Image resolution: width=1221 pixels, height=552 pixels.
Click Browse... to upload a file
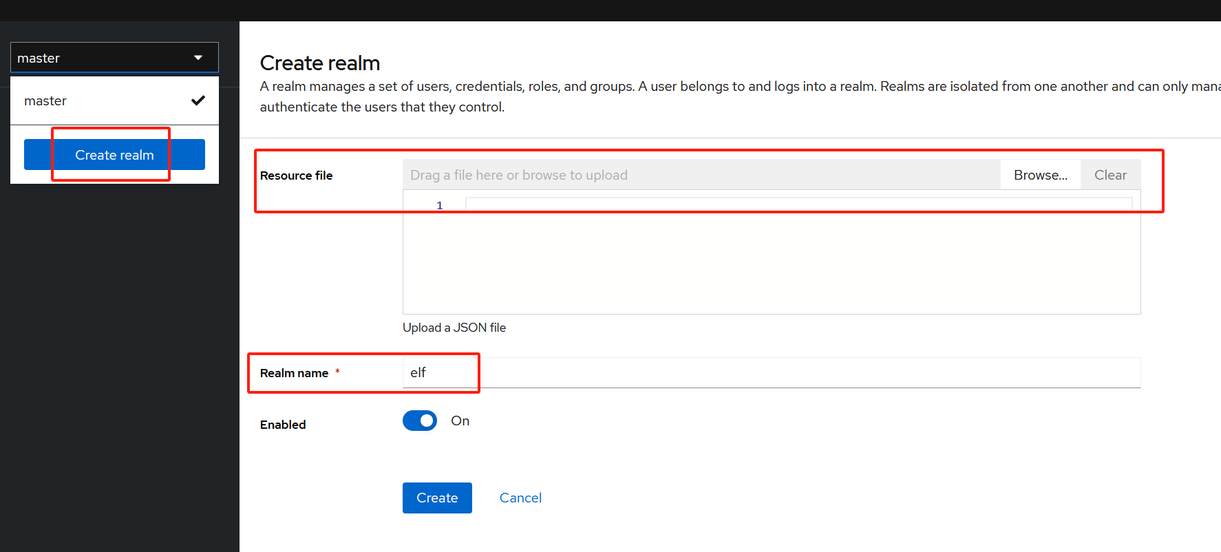coord(1040,175)
